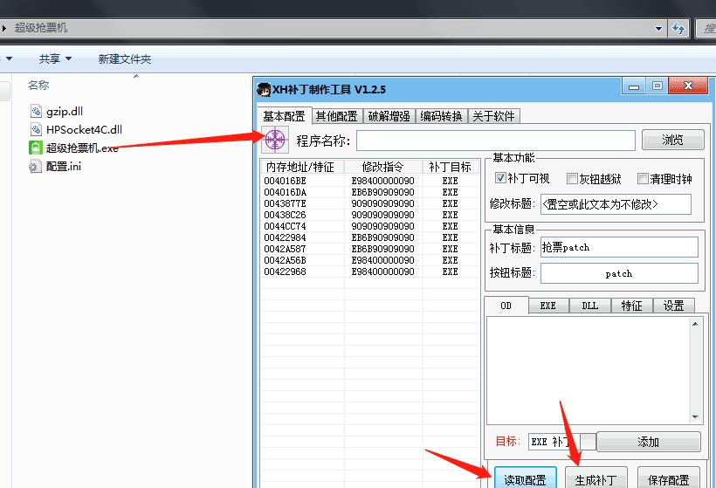Select the row with address 004016DA
The height and width of the screenshot is (488, 716).
[x=370, y=192]
